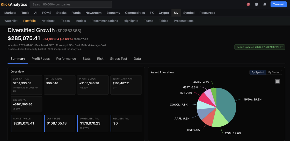The width and height of the screenshot is (290, 141).
Task: Click the KlickAnalytics logo
Action: point(14,4)
